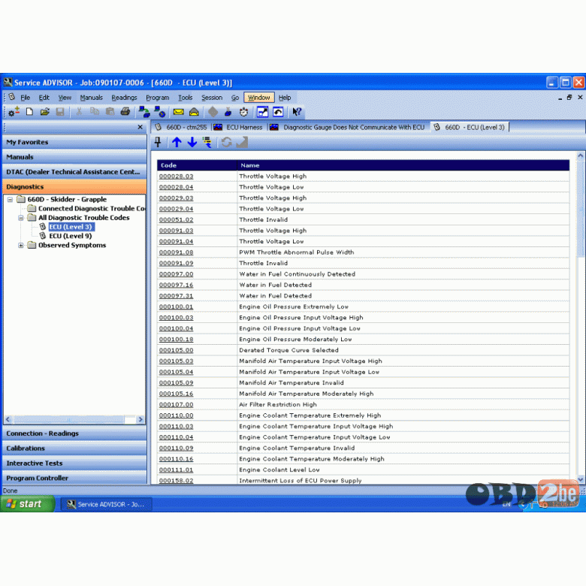
Task: Click the sync tree location icon
Action: click(207, 142)
